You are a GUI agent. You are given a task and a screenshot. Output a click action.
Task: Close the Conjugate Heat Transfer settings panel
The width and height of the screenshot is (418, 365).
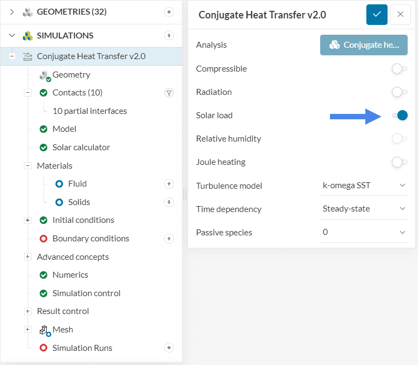[400, 14]
